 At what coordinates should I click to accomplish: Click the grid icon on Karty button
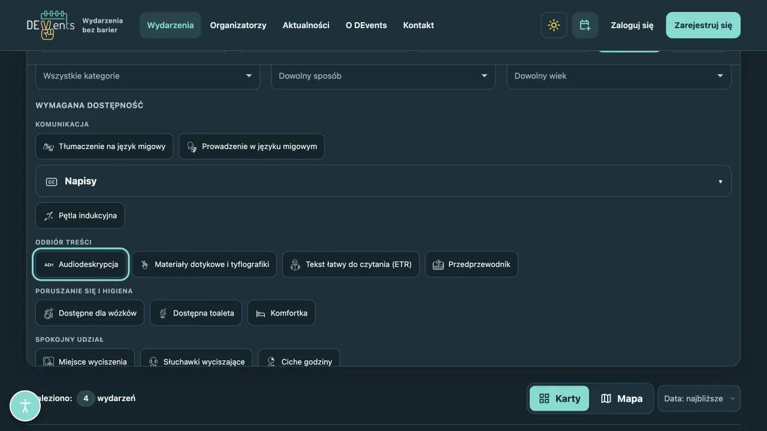(x=544, y=398)
